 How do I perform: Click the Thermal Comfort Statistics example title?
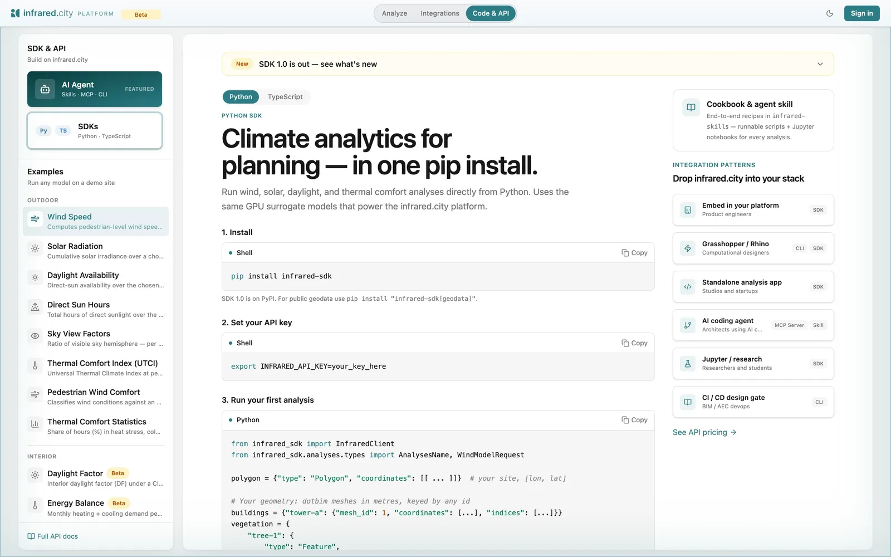[x=97, y=422]
